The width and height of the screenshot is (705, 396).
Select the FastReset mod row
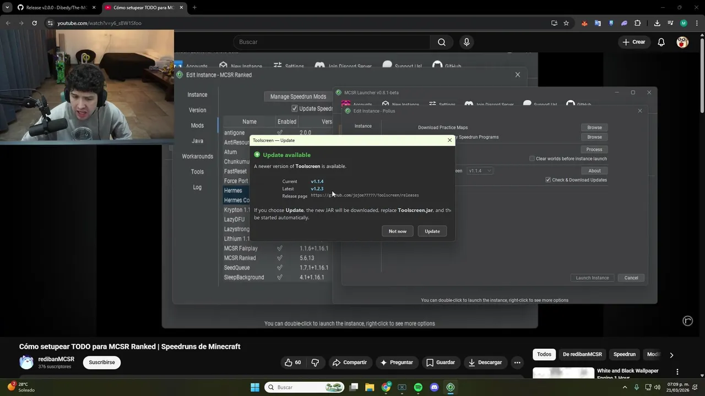click(x=236, y=171)
